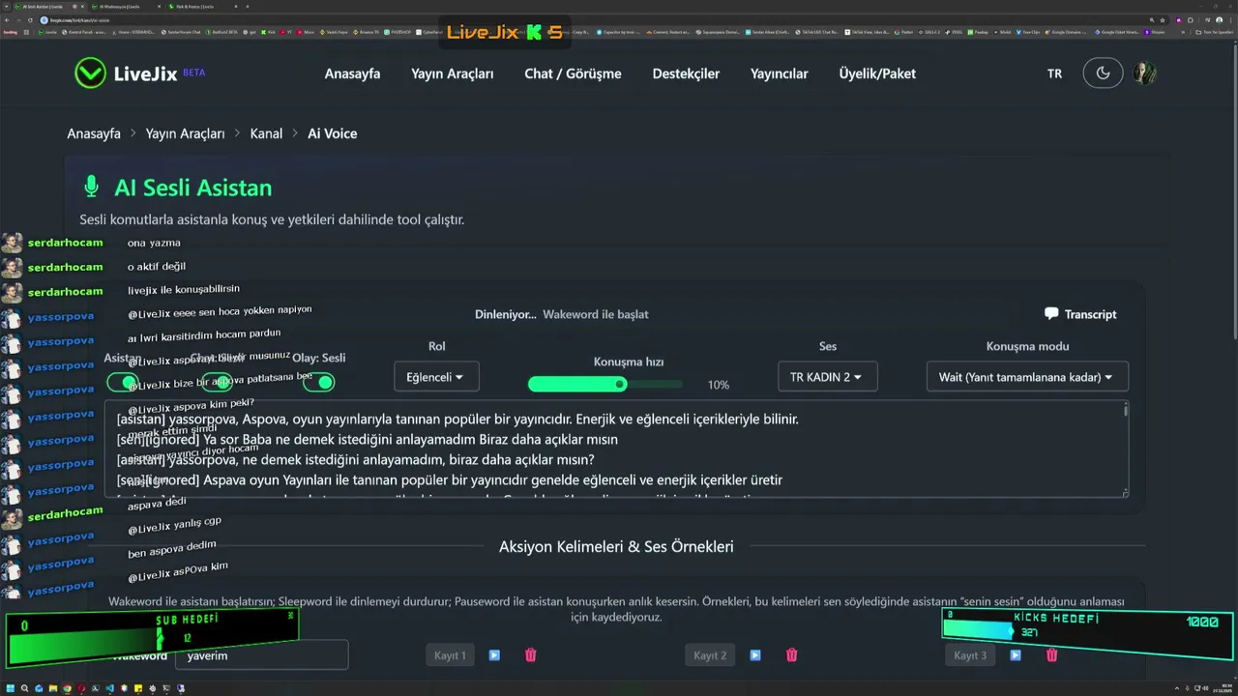This screenshot has height=696, width=1238.
Task: Delete the Kayıt 2 sample
Action: [791, 654]
